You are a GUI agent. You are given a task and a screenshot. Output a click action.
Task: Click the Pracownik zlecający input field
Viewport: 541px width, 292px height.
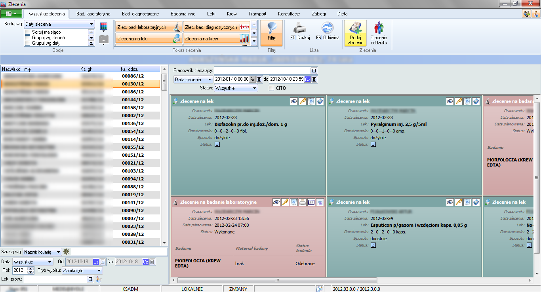click(262, 70)
